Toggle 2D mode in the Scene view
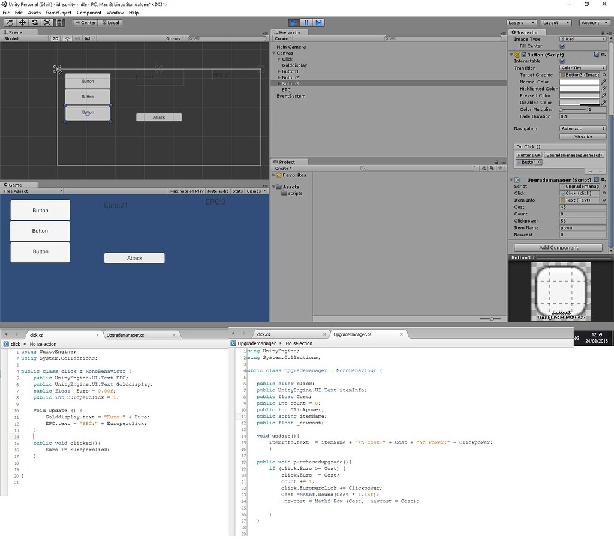Viewport: 614px width, 545px height. coord(55,37)
